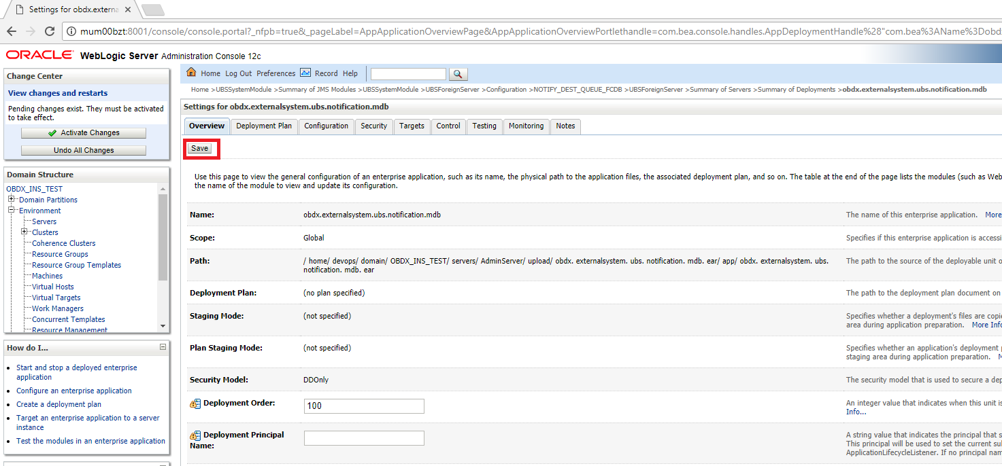Expand the Domain Partitions tree node
This screenshot has width=1002, height=466.
point(12,200)
